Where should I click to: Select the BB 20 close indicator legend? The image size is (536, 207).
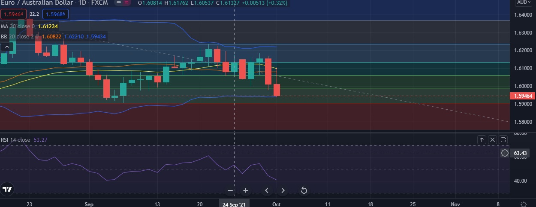pyautogui.click(x=20, y=37)
